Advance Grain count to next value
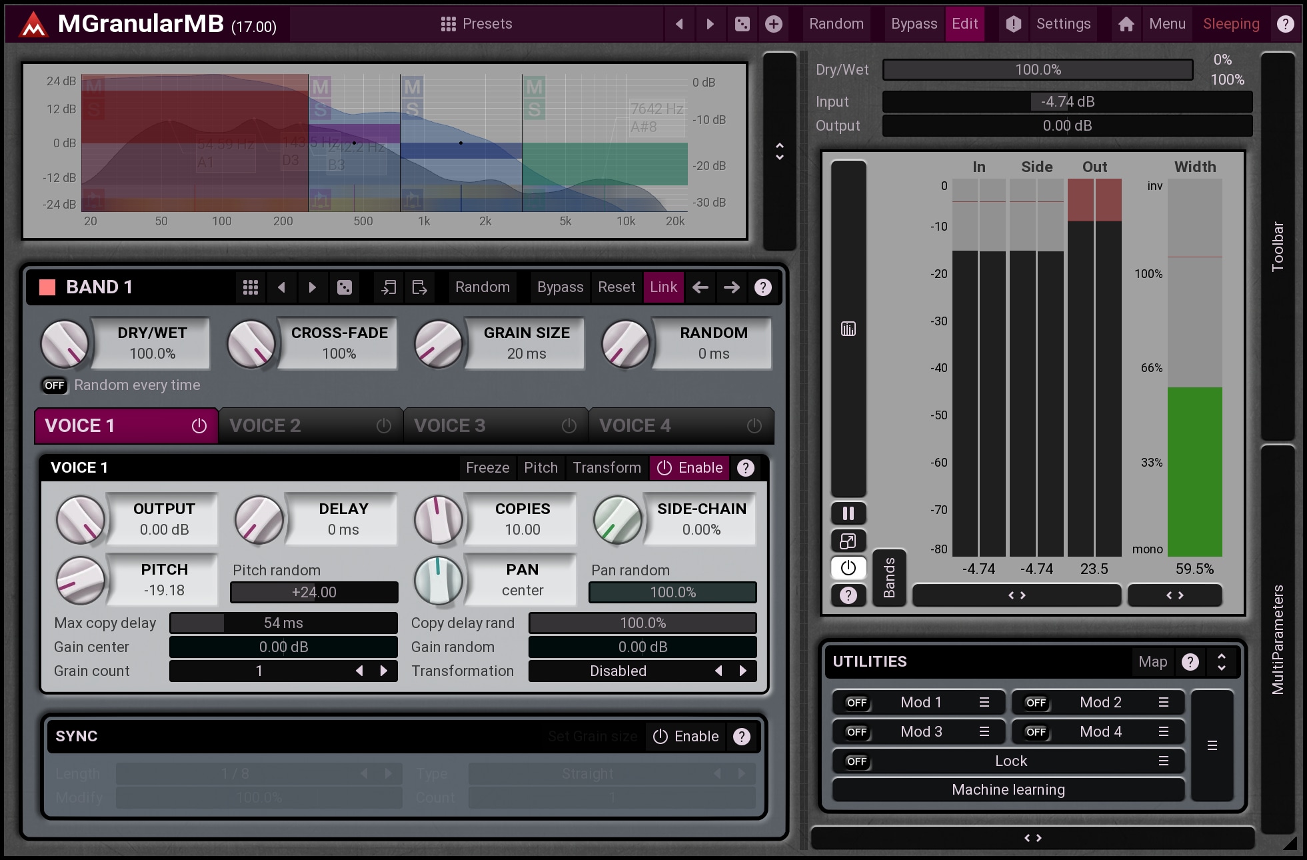 tap(384, 671)
